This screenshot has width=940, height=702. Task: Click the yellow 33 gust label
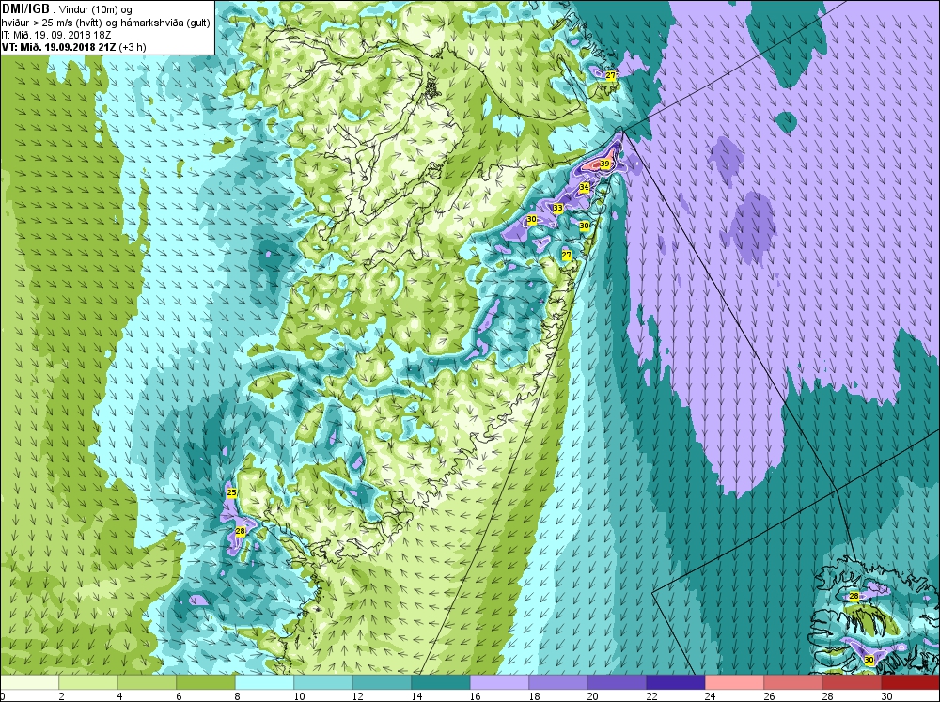558,208
